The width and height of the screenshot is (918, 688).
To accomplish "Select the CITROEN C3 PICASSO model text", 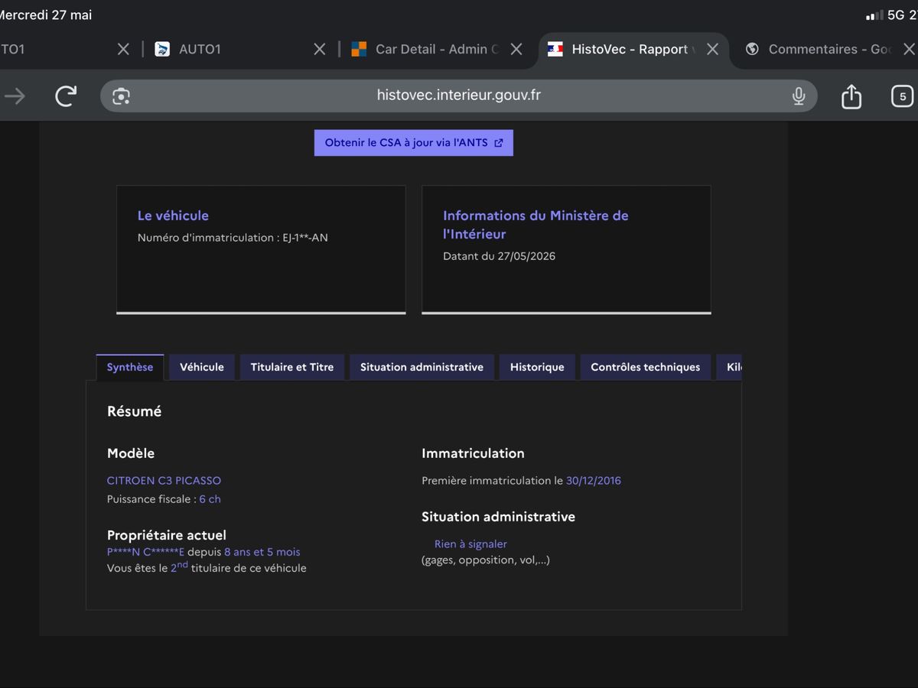I will tap(164, 481).
